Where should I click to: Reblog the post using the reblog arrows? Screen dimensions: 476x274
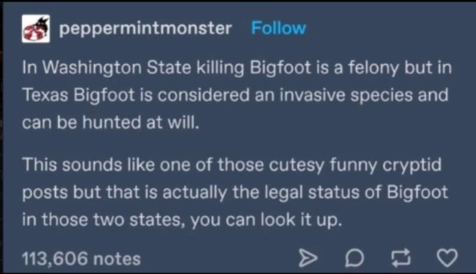point(401,258)
